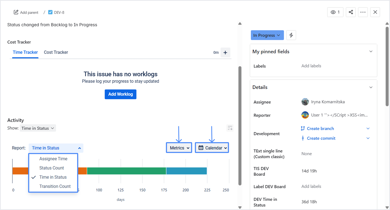
Task: Click Iryna Komarnitska assignee avatar
Action: (x=305, y=102)
